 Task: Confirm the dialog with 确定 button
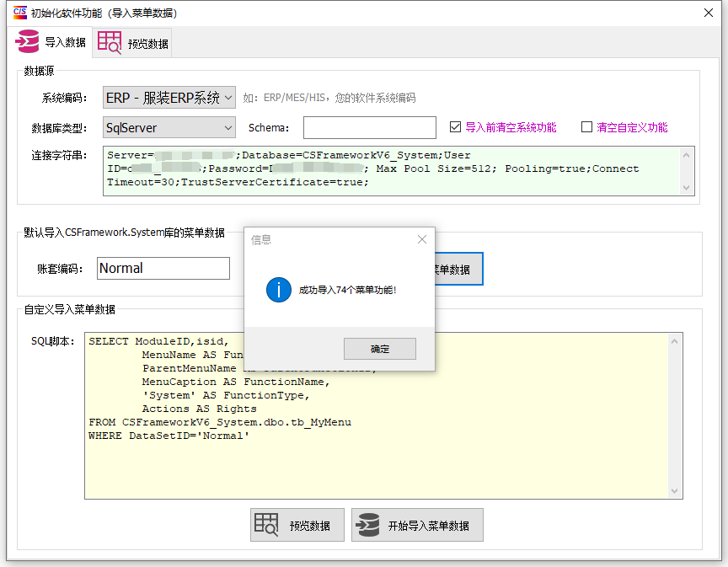pos(380,349)
